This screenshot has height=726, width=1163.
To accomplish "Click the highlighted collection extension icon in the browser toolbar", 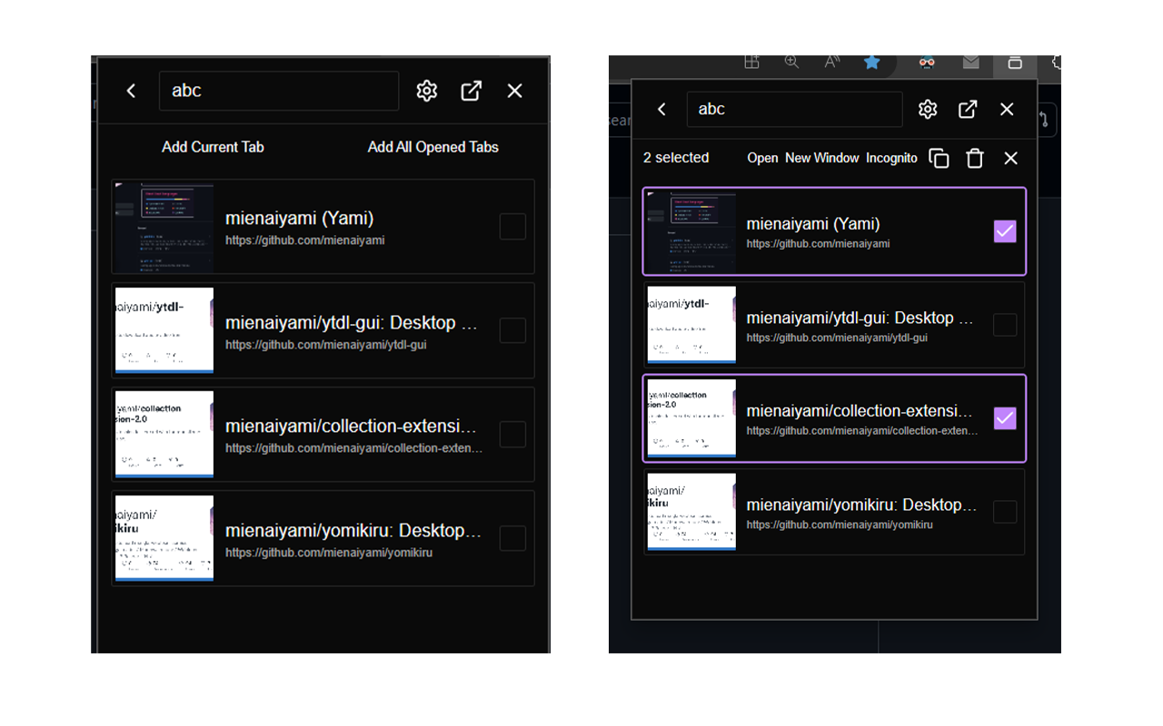I will [x=1015, y=62].
